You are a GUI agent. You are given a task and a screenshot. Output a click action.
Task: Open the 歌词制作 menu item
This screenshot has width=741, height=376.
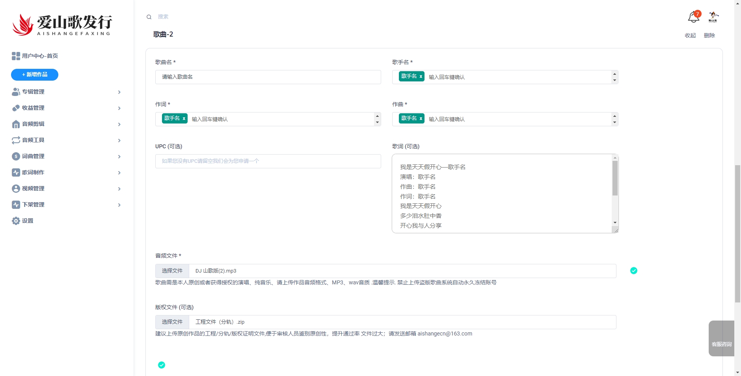click(x=33, y=173)
